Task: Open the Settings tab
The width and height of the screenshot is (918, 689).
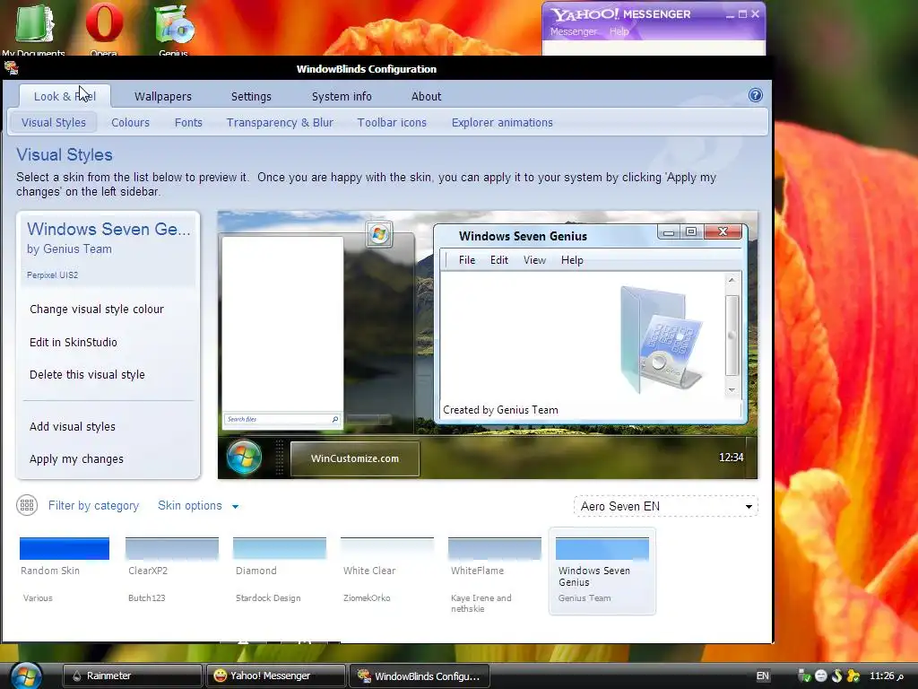Action: 251,96
